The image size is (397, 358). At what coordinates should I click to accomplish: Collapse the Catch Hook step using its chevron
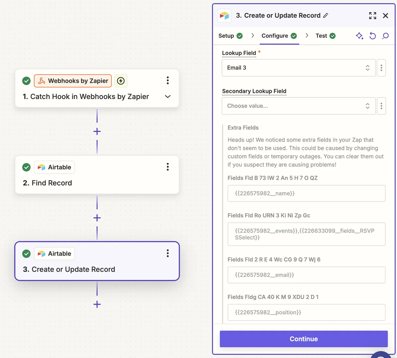[168, 96]
